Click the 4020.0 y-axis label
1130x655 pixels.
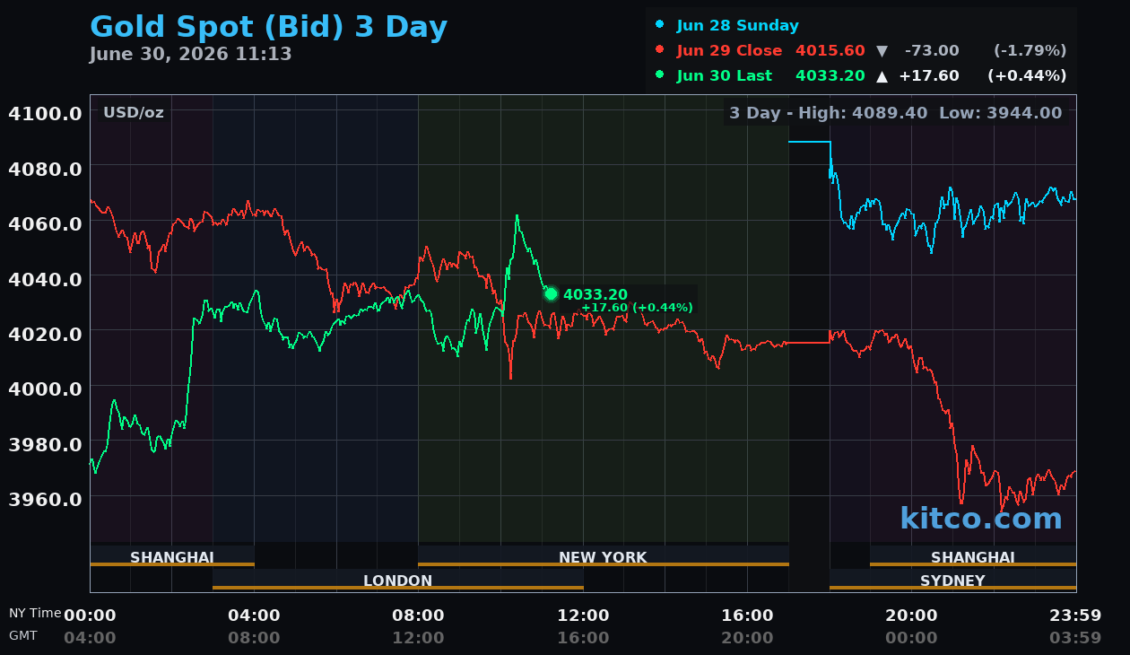pos(46,333)
